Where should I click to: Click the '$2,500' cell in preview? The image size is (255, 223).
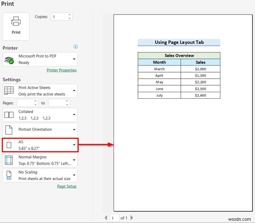(200, 89)
